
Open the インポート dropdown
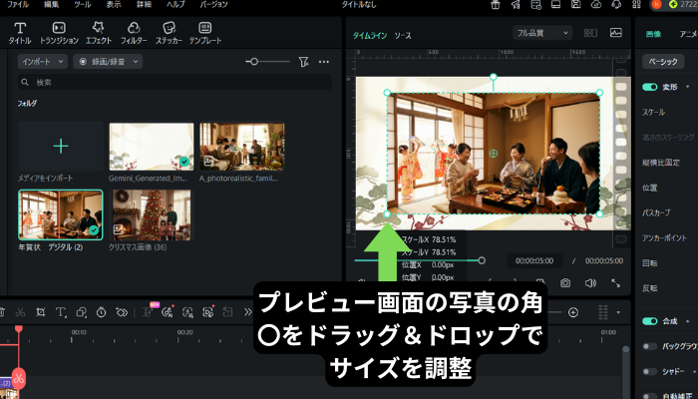(43, 62)
